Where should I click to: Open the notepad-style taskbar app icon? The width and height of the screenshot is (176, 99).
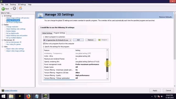37,96
